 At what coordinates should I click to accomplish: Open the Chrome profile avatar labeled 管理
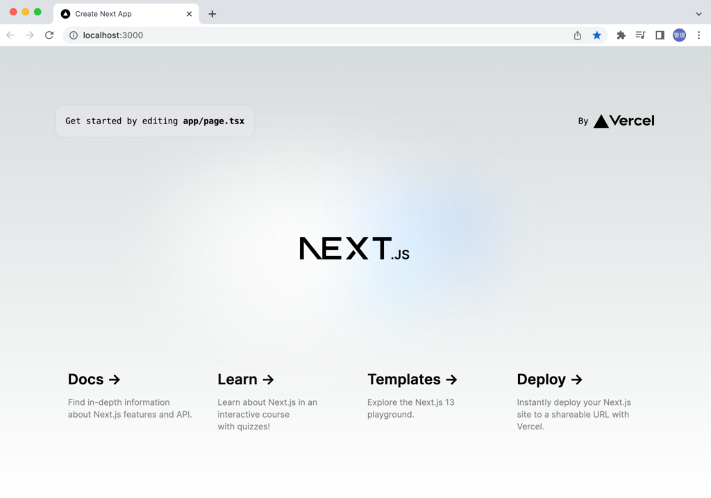point(679,35)
